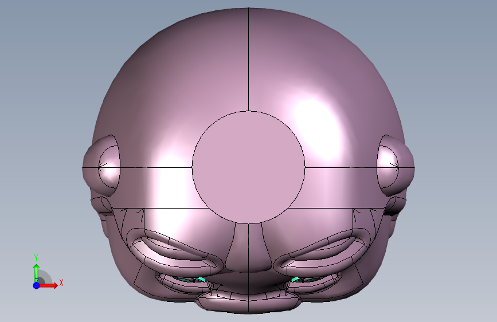Viewport: 497px width, 322px height.
Task: Select the lips at the bottom of the model
Action: point(249,303)
